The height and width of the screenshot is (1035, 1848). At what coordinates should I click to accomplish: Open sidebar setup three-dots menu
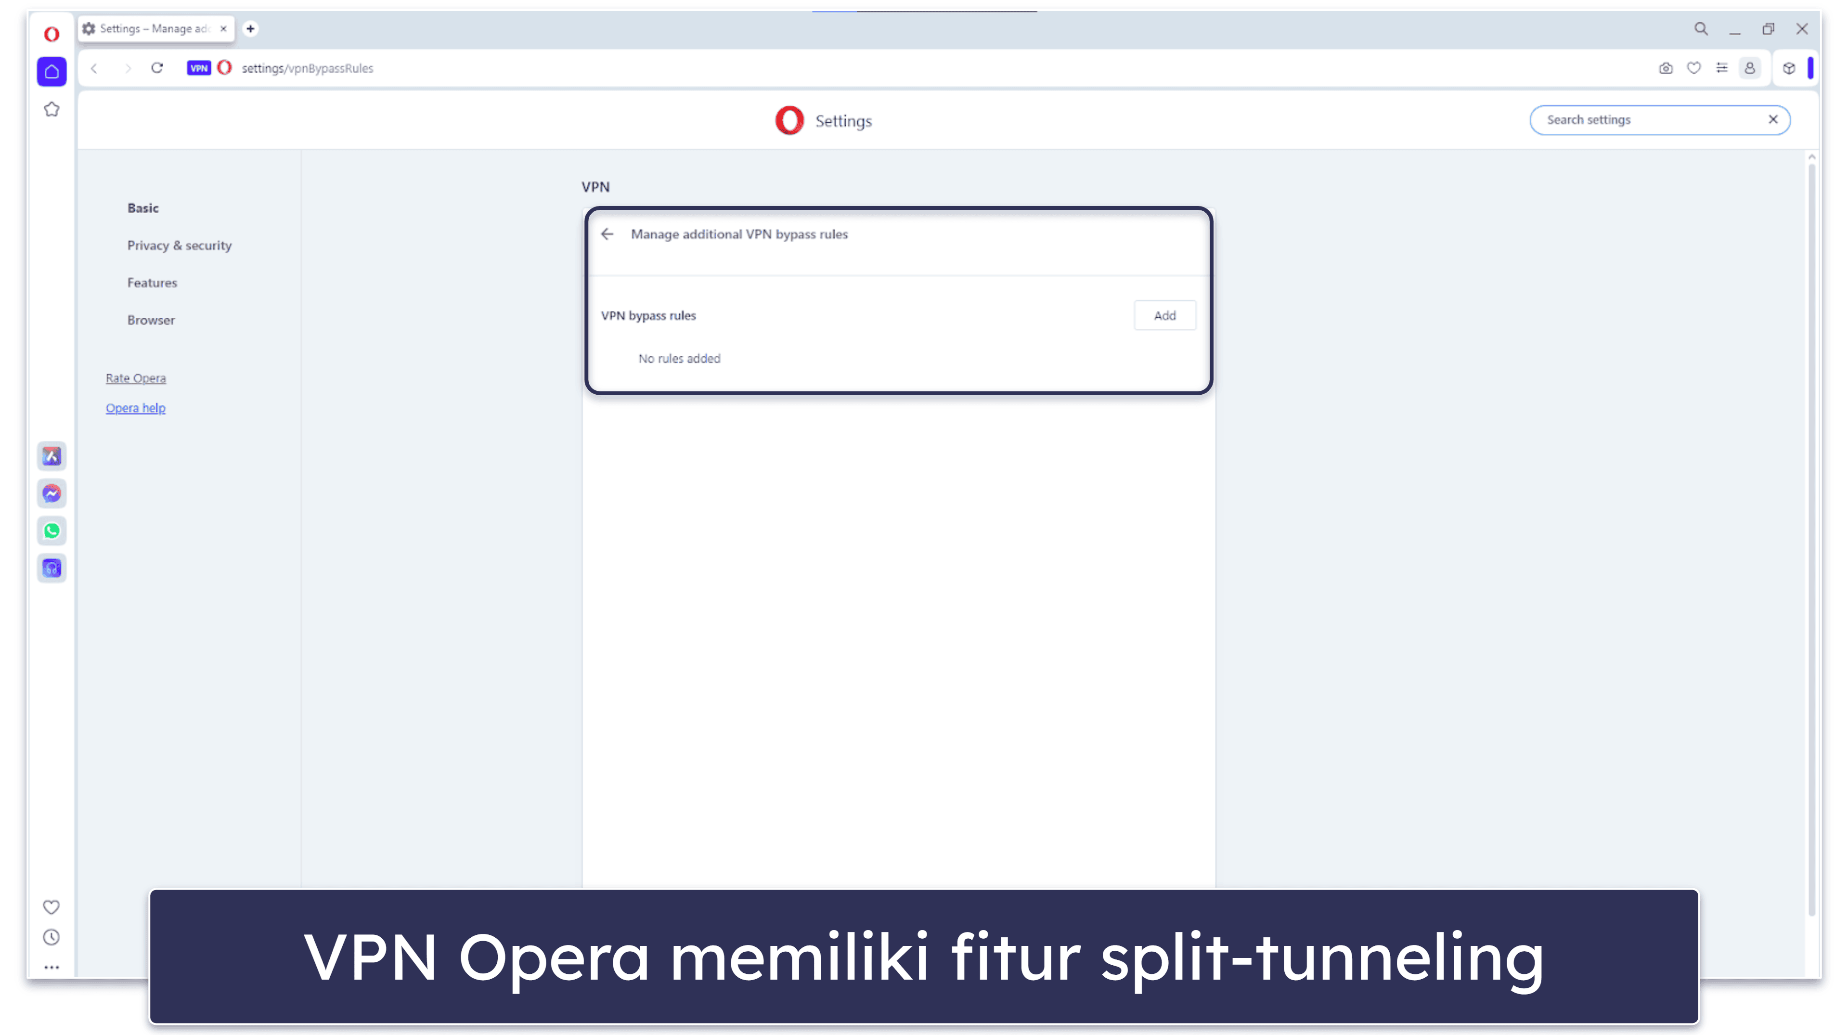pos(51,967)
